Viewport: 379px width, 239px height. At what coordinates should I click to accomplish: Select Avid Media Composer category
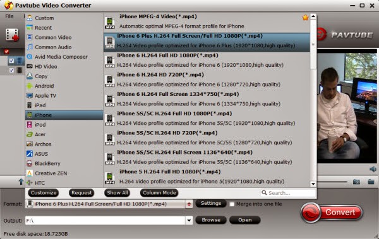coord(64,57)
